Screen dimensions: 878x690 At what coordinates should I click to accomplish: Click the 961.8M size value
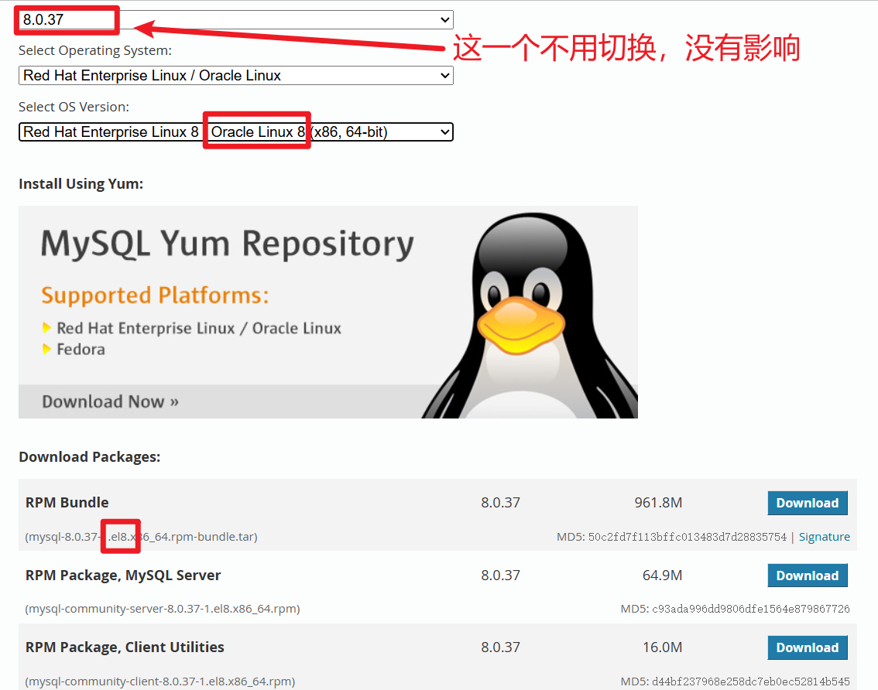[658, 503]
